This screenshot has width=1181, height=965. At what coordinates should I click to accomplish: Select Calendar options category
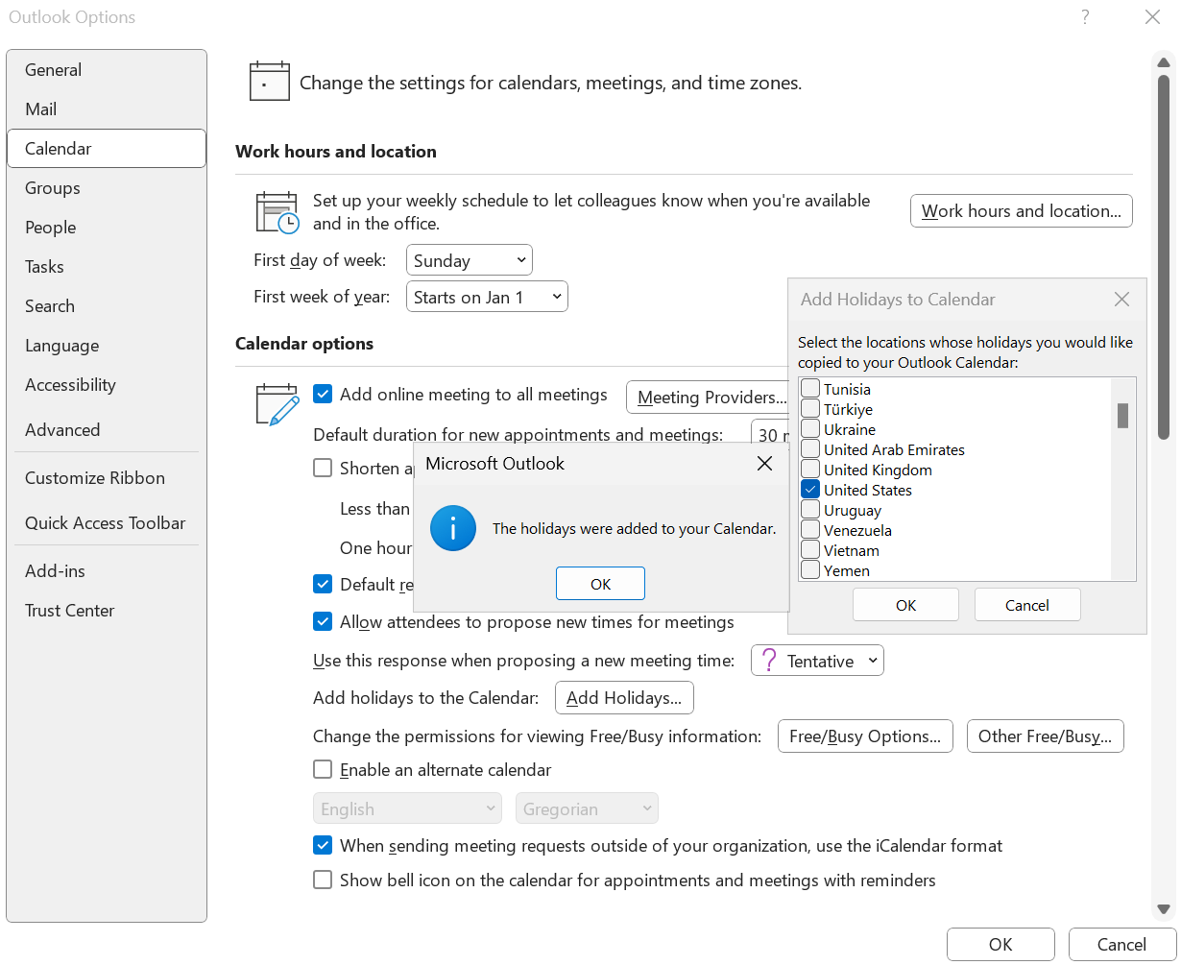tap(107, 149)
